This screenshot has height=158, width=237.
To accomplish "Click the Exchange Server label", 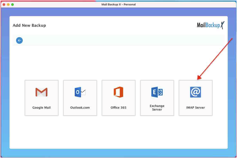I will click(157, 108).
